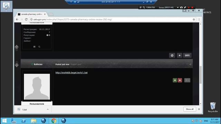The height and width of the screenshot is (124, 221).
Task: Switch to Chrome on the taskbar
Action: click(x=54, y=121)
